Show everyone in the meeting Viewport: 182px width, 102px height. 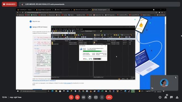pos(166,97)
